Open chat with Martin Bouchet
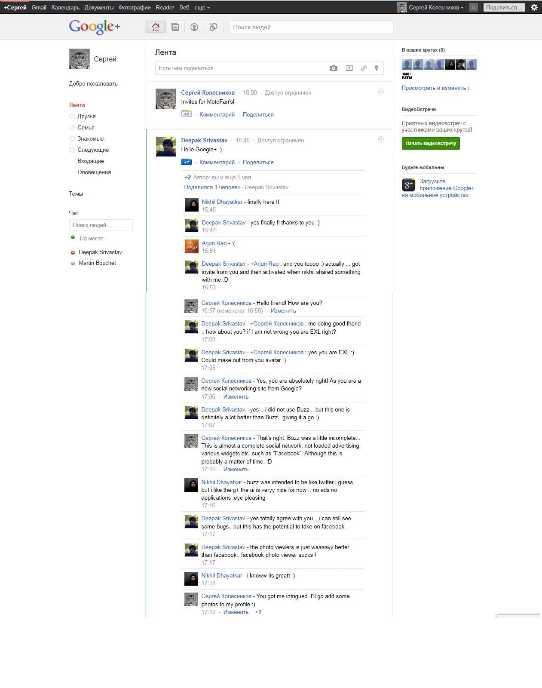The width and height of the screenshot is (542, 688). point(97,263)
